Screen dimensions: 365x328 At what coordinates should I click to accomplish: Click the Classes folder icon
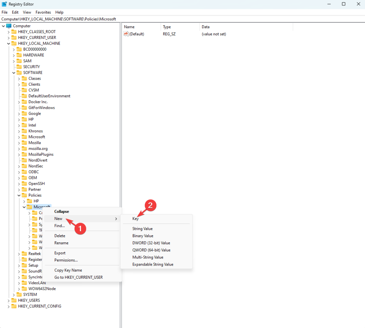24,78
